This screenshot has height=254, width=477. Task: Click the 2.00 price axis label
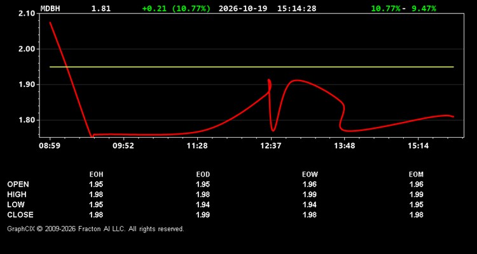[28, 49]
